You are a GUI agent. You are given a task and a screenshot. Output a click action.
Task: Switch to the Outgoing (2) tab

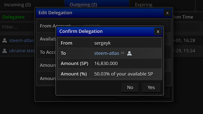[83, 5]
